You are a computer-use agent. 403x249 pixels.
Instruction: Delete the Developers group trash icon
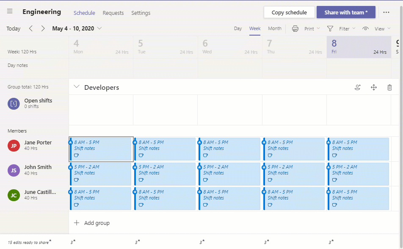pos(389,88)
